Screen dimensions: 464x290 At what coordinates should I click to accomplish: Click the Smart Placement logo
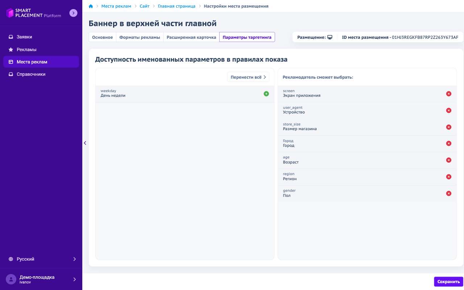[x=34, y=13]
